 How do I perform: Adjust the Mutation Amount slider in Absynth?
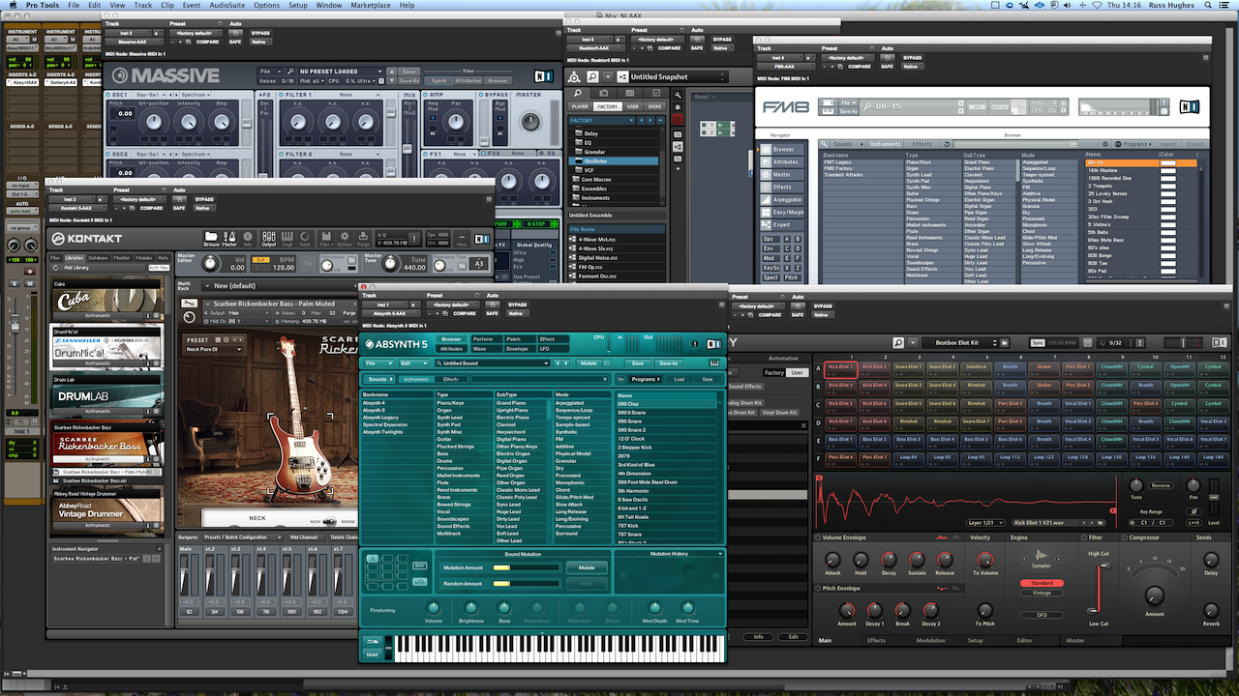pos(526,568)
